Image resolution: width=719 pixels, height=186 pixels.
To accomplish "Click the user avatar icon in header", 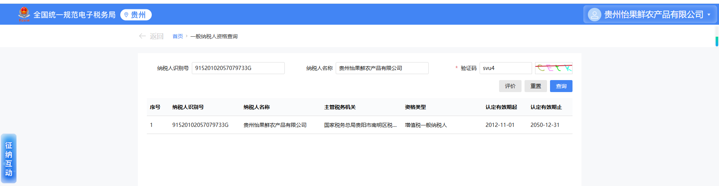I will 594,15.
